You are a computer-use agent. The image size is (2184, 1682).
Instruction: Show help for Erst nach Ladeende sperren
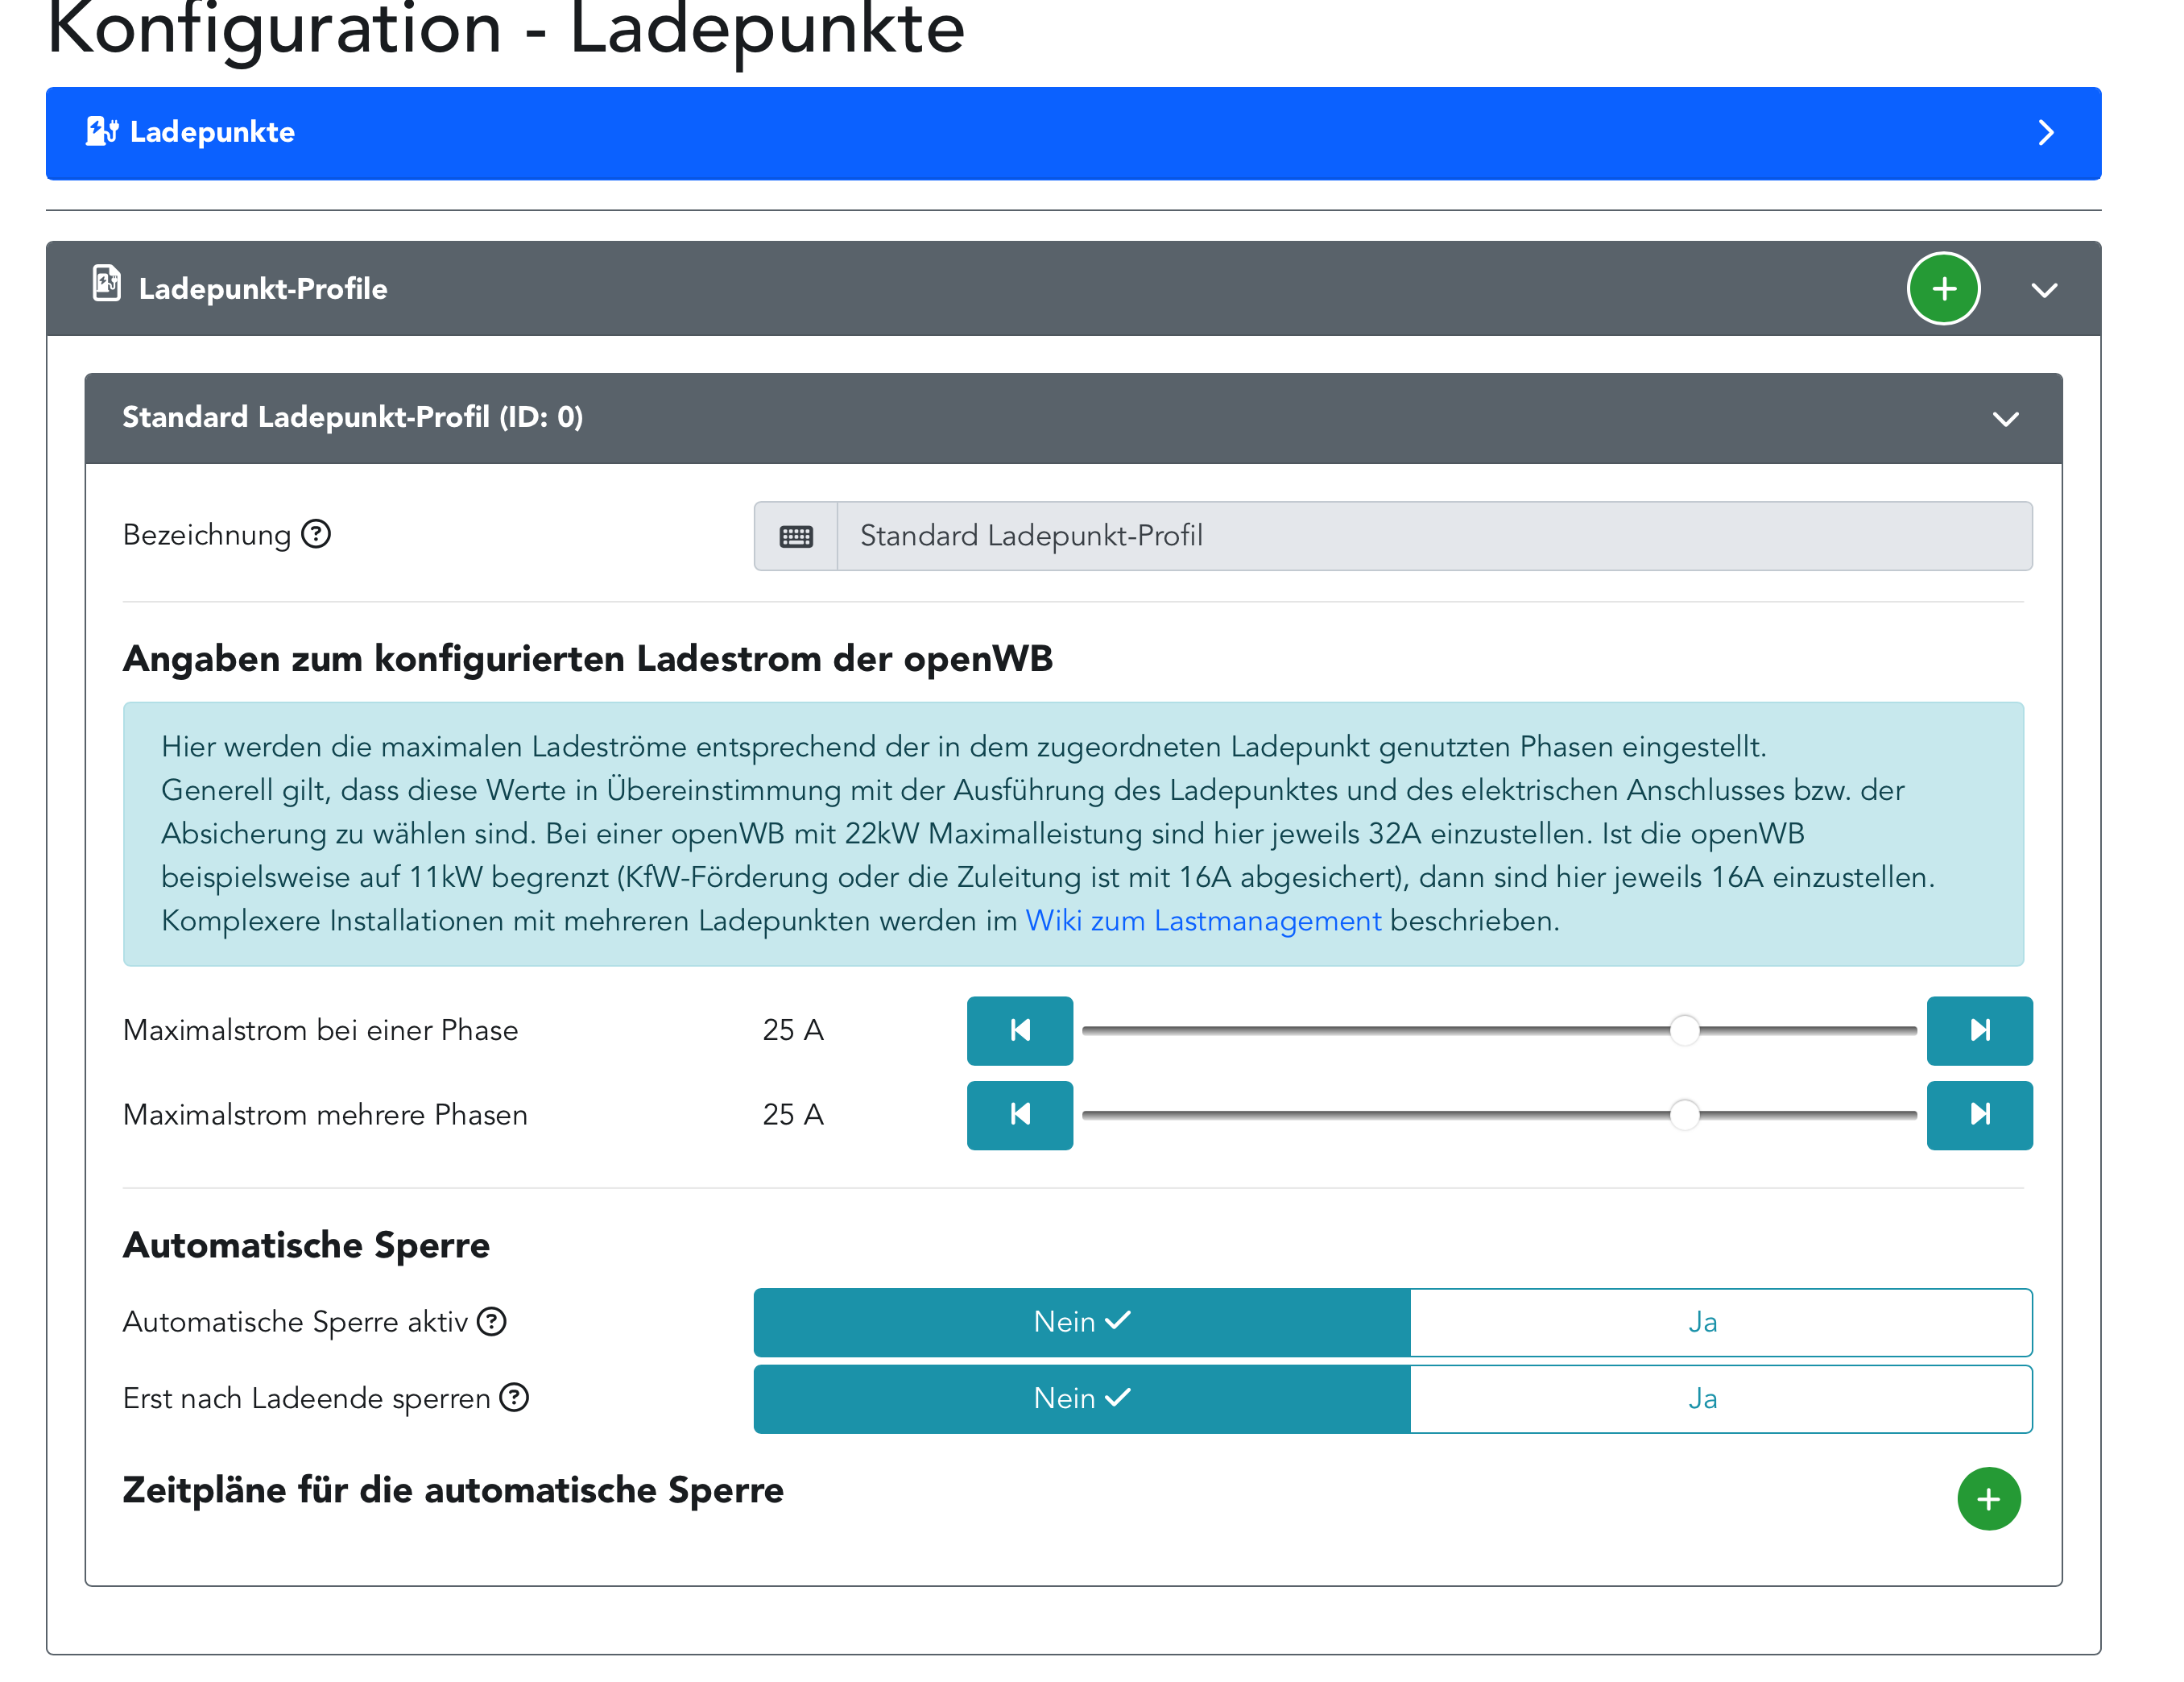tap(514, 1398)
